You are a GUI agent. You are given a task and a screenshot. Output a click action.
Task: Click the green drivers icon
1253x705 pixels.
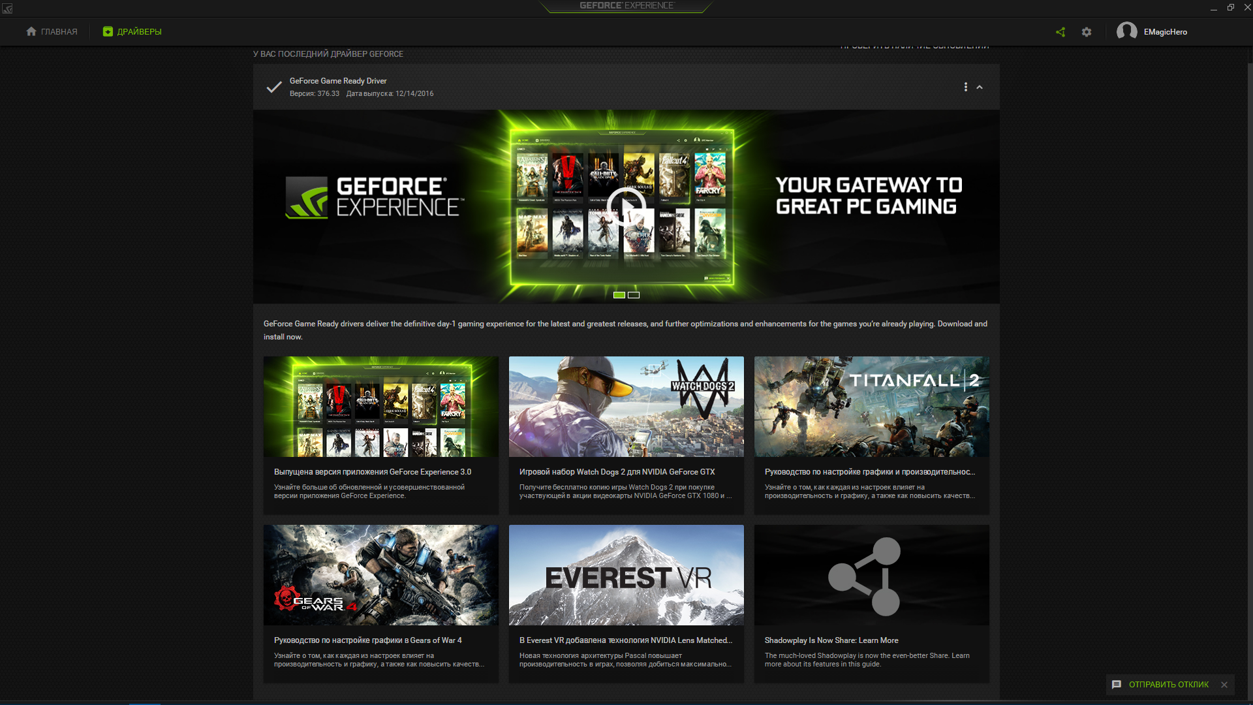pyautogui.click(x=108, y=31)
